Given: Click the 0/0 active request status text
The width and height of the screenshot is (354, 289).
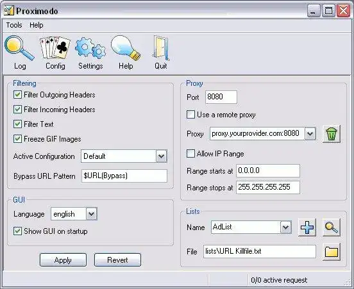Looking at the screenshot, I should pos(279,280).
